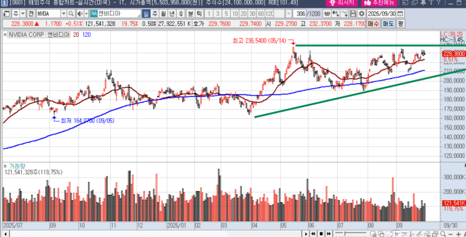Viewport: 466px width, 237px height.
Task: Zoom in chart with the plus icon
Action: (x=458, y=234)
